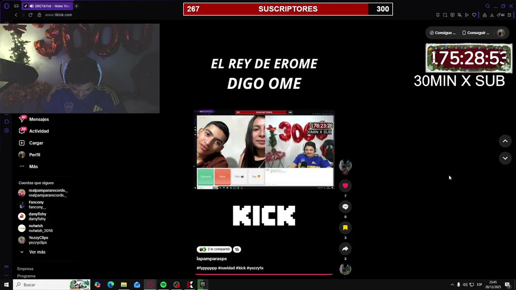This screenshot has width=516, height=290.
Task: Open Microsoft Edge from the taskbar
Action: click(110, 285)
